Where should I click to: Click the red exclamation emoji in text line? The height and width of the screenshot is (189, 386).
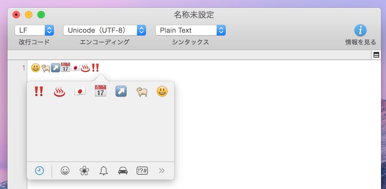point(95,67)
